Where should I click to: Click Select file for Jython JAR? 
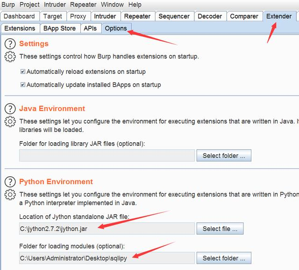click(220, 228)
